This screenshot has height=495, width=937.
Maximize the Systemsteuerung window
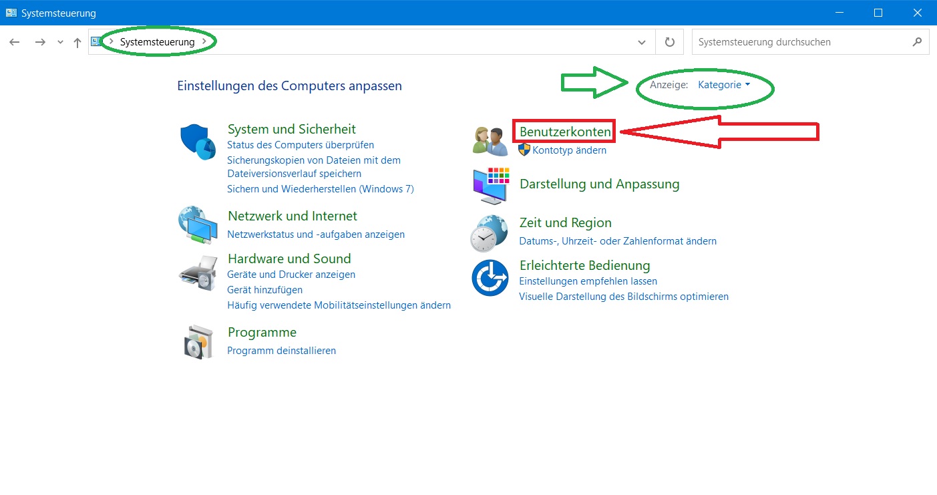click(878, 13)
